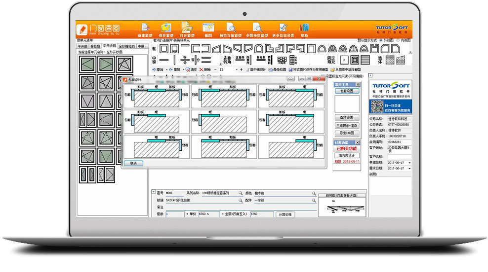Click the 单价 price input field
488x272 pixels.
[x=209, y=214]
